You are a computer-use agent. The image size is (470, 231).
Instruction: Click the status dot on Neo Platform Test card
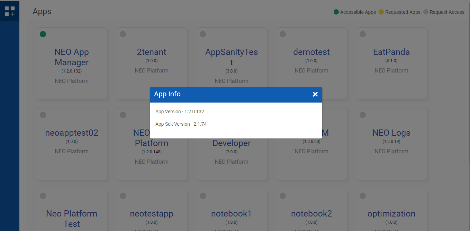coord(43,196)
